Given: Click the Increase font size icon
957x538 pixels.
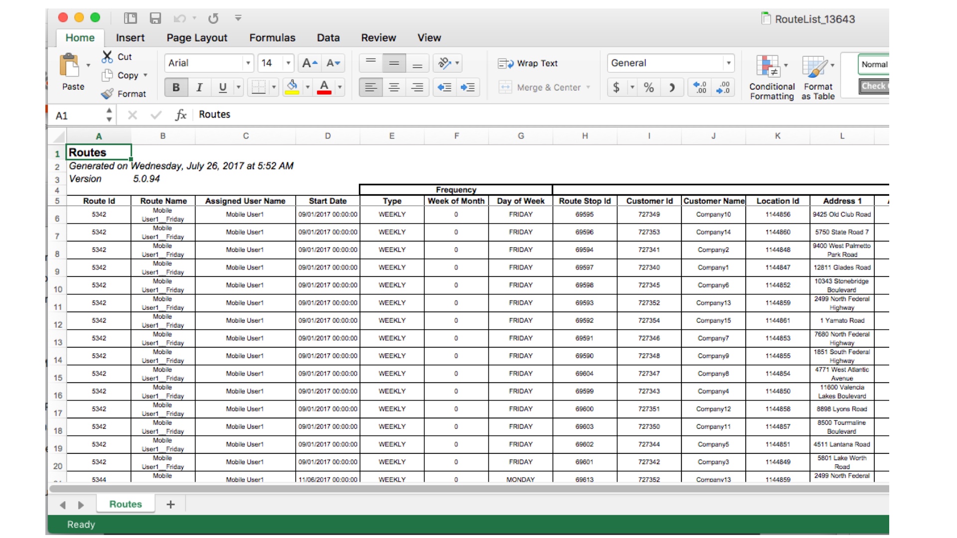Looking at the screenshot, I should click(x=310, y=63).
